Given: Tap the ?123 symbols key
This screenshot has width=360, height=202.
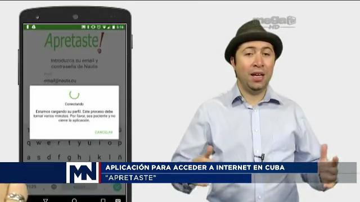Looking at the screenshot, I should coord(31,187).
